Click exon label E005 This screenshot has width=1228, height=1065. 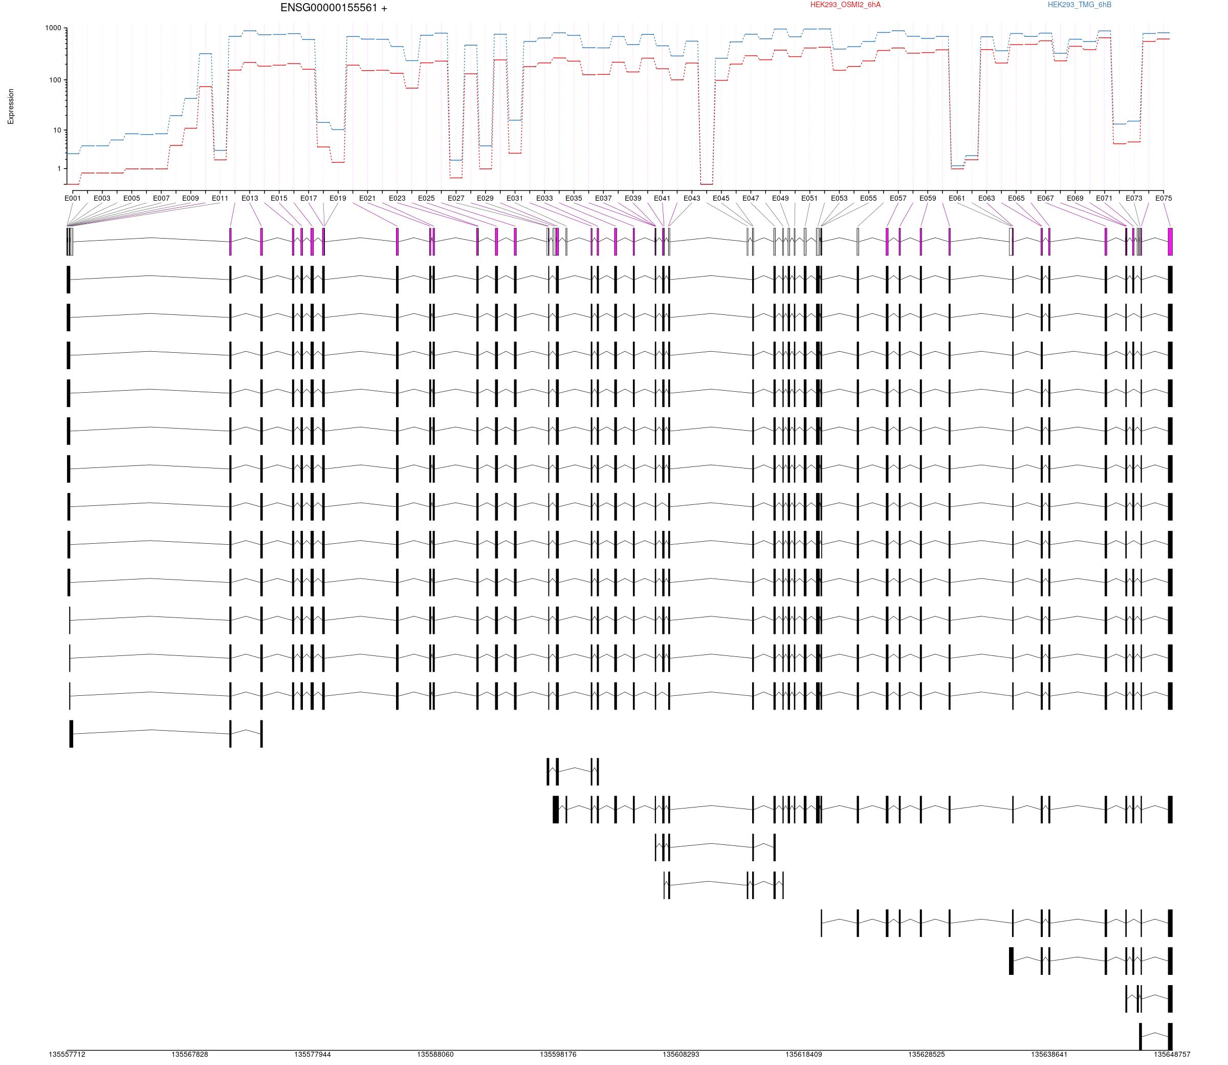tap(132, 199)
